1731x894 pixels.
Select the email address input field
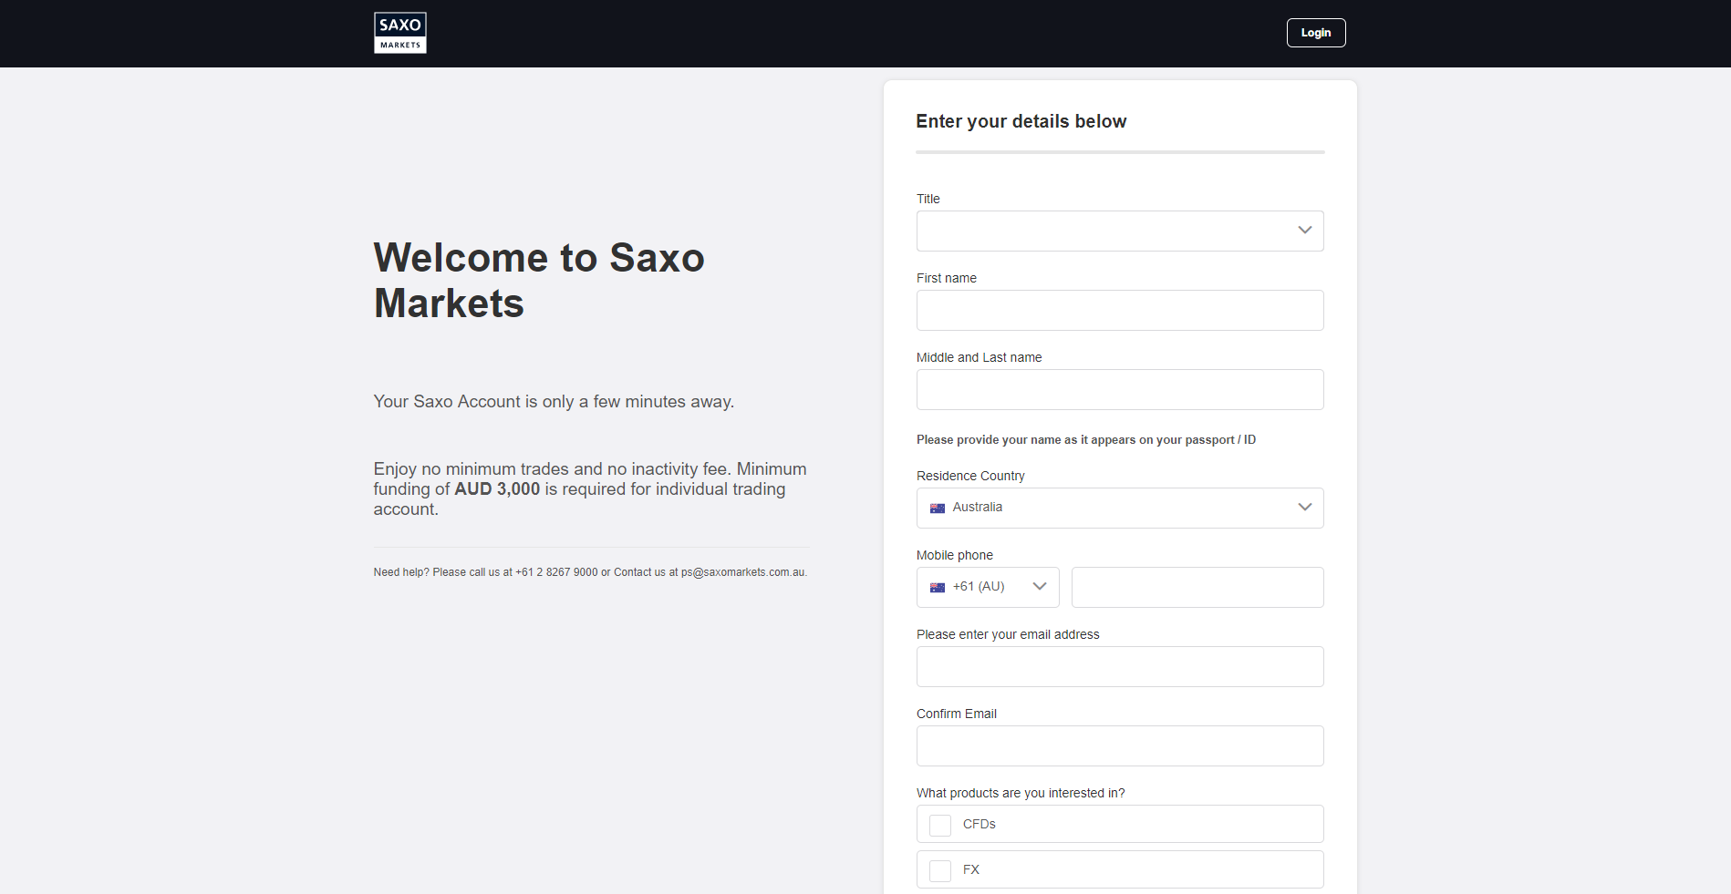pyautogui.click(x=1119, y=666)
